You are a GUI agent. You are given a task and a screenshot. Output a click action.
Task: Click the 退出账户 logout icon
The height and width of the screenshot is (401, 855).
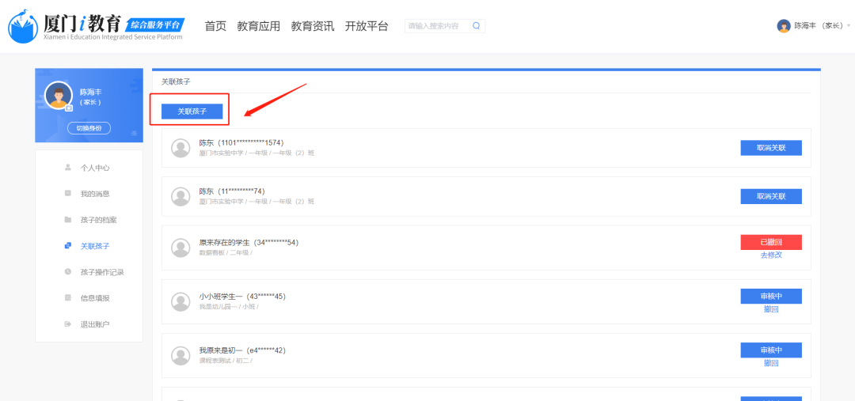(x=67, y=324)
